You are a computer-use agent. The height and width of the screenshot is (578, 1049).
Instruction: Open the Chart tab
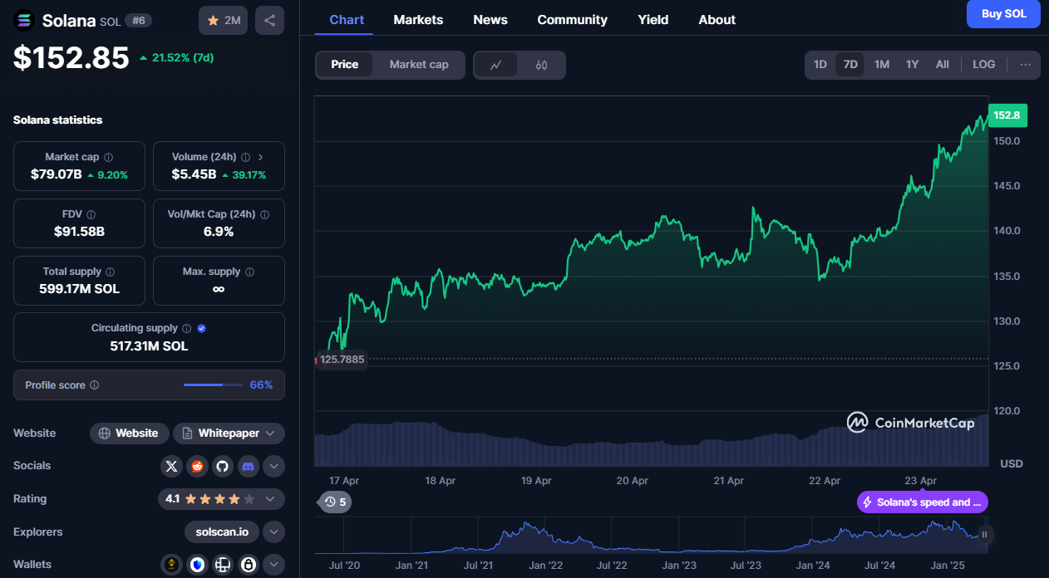tap(347, 20)
